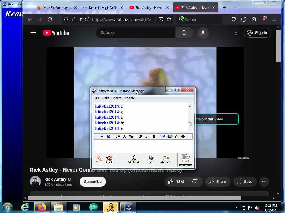Like the video with thumbs up
Screen dimensions: 285x213
(176, 182)
